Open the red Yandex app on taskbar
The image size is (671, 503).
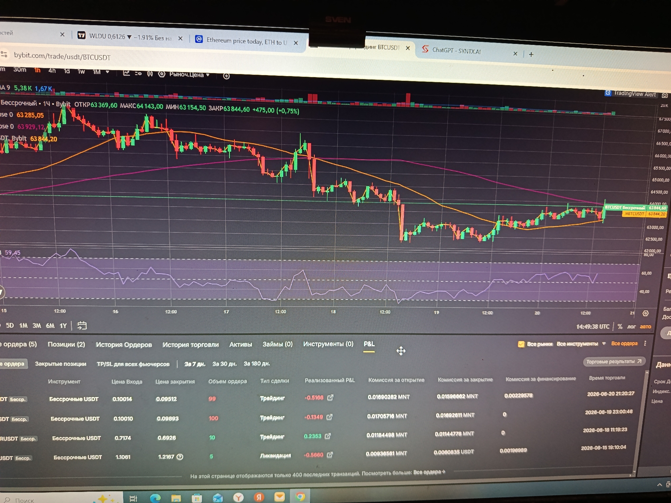[x=259, y=497]
